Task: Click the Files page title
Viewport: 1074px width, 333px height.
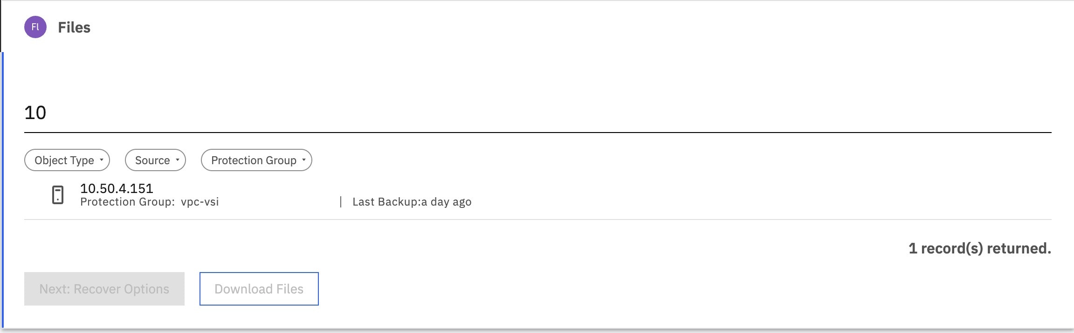Action: point(74,27)
